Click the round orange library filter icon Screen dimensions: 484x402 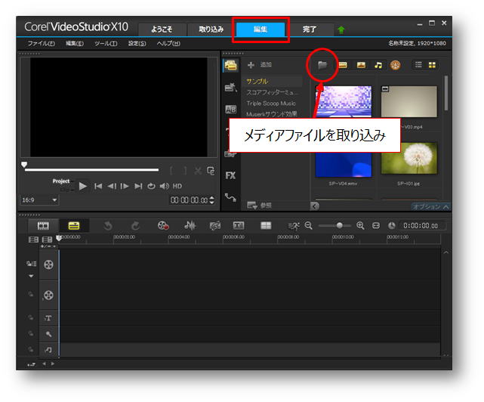pos(395,65)
